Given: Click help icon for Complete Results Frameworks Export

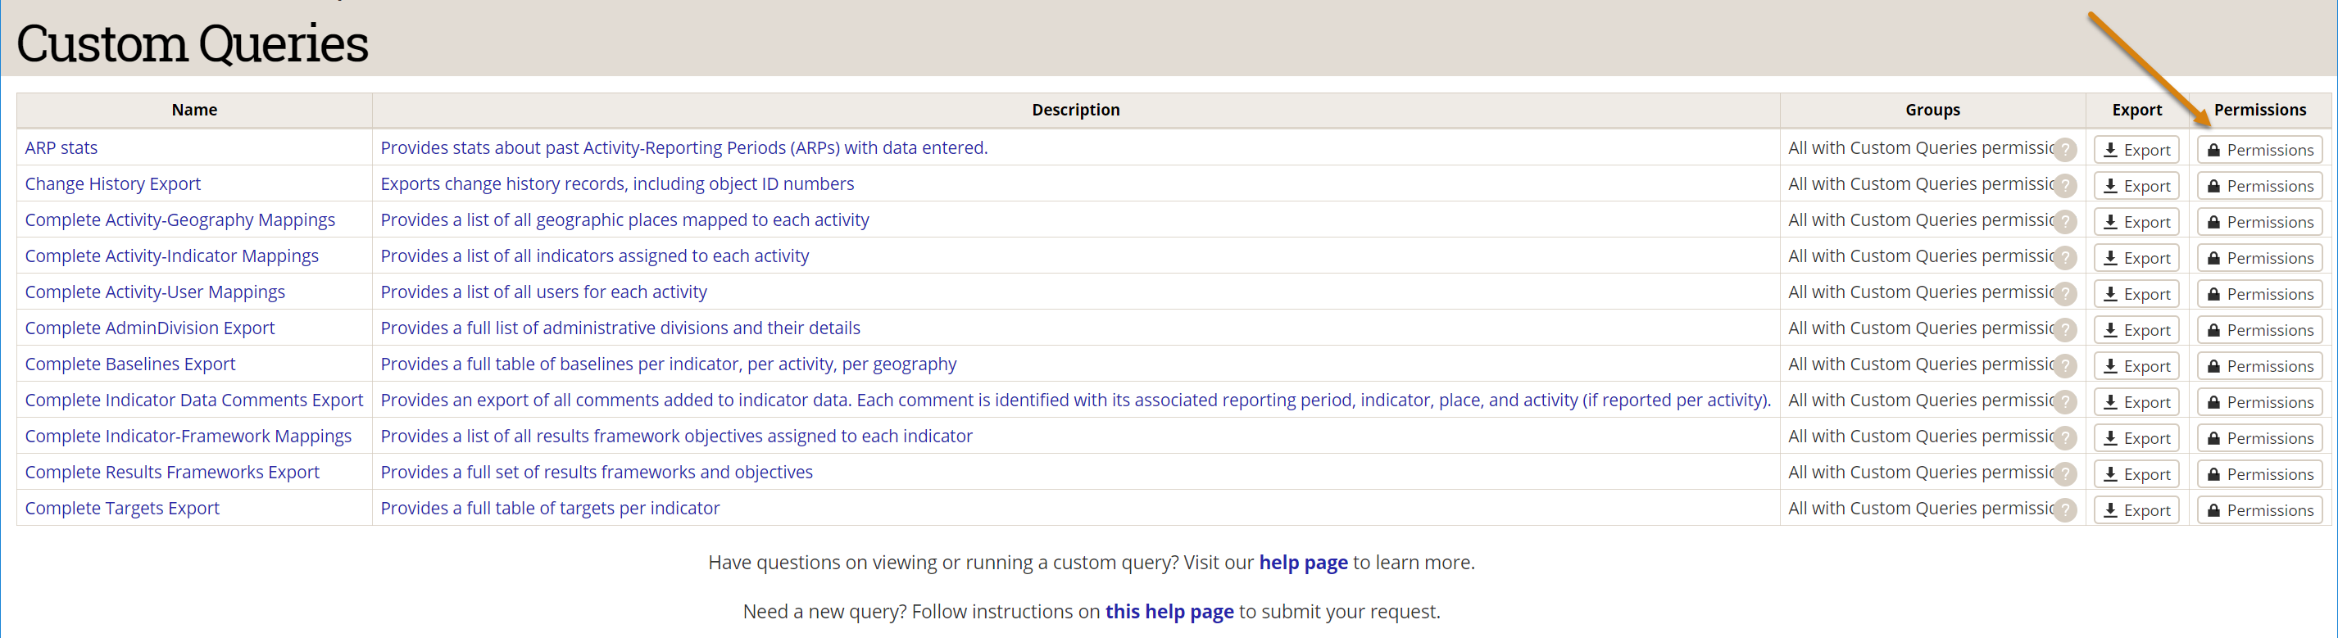Looking at the screenshot, I should pos(2065,473).
